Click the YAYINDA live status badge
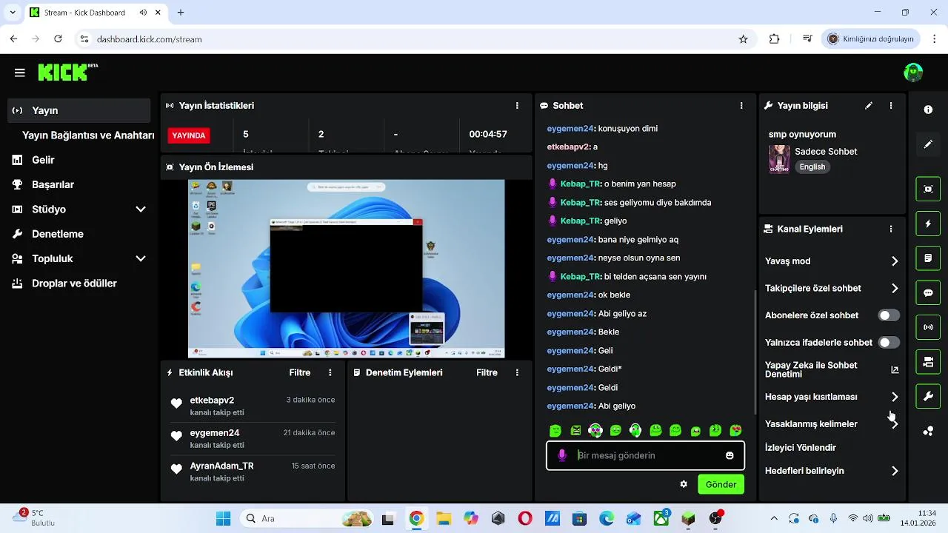 click(189, 135)
